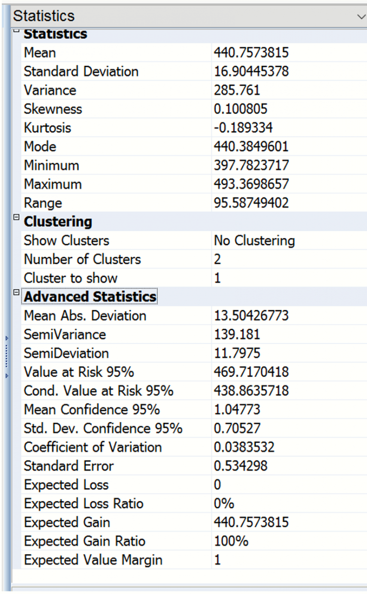Select the Standard Deviation row label
Screen dimensions: 367x594
[81, 71]
